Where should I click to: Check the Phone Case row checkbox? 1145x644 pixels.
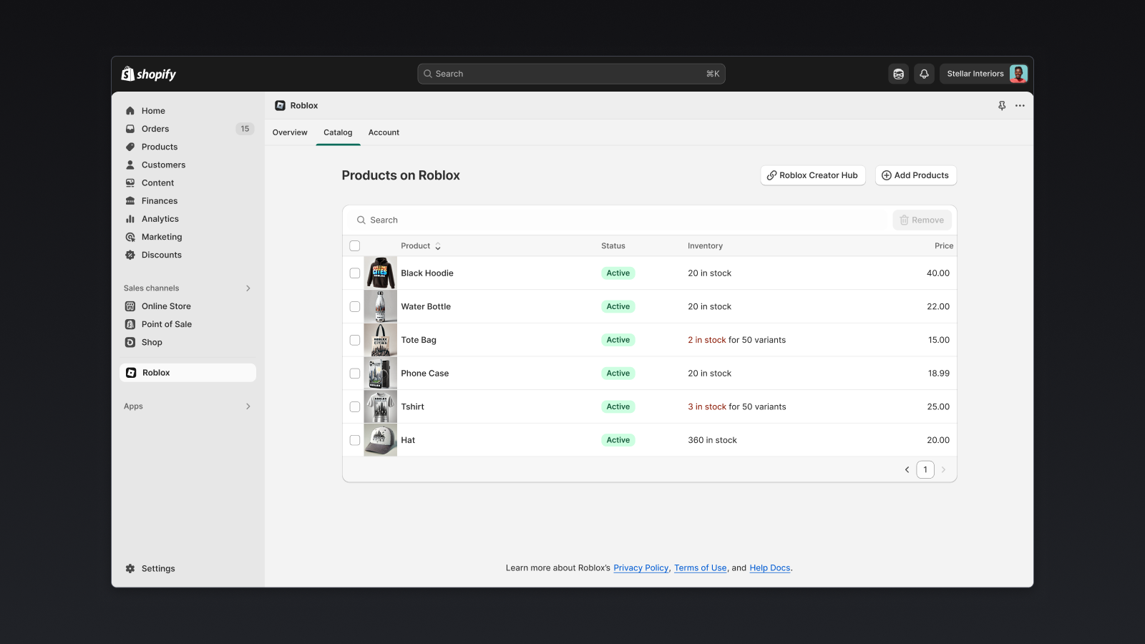(355, 374)
